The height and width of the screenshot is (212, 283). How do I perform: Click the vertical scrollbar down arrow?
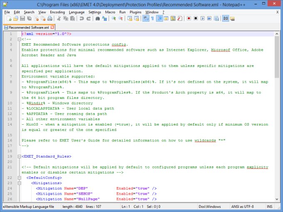tap(277, 199)
